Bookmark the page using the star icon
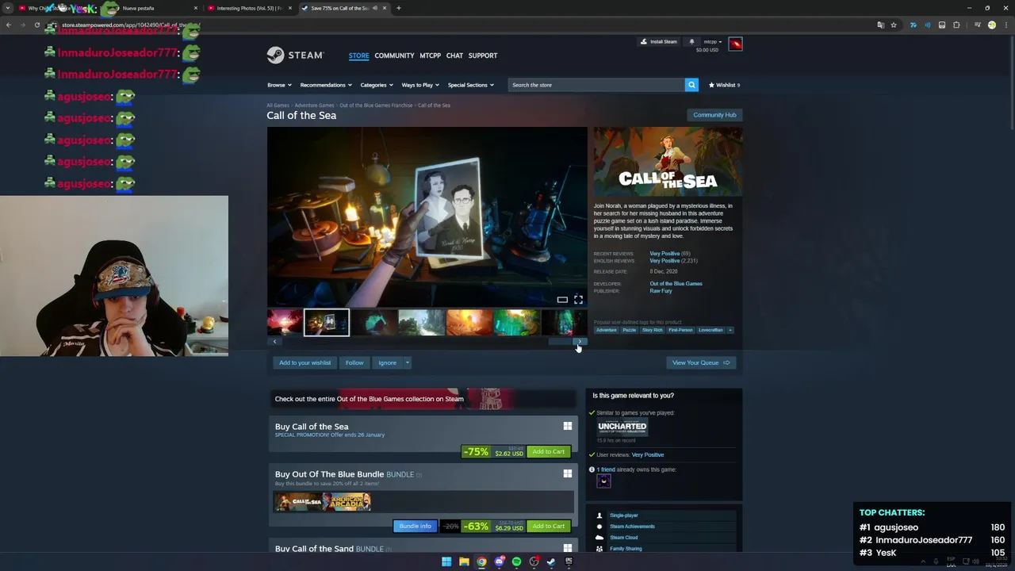The image size is (1015, 571). coord(894,25)
